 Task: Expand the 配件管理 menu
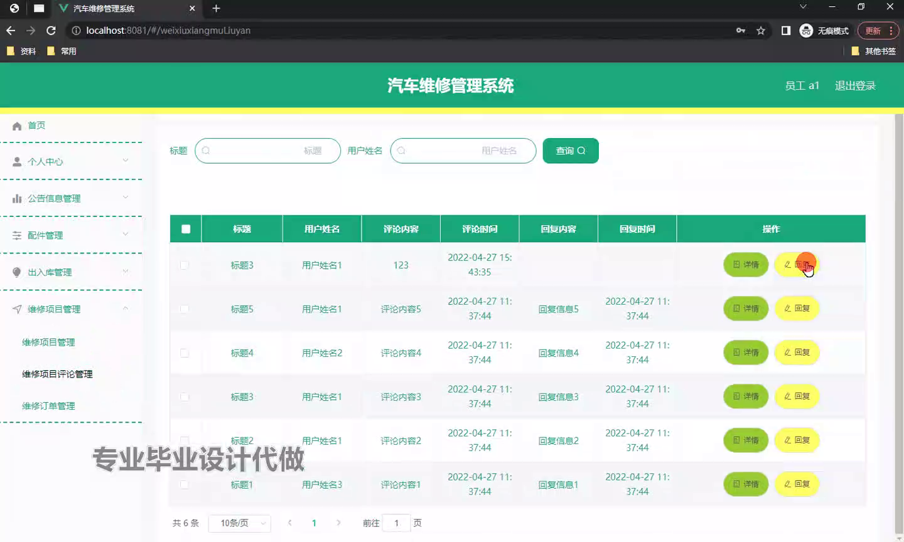(71, 235)
